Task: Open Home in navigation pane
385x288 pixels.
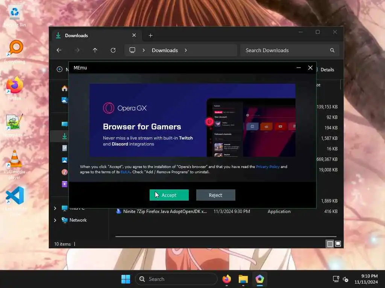Action: click(65, 88)
